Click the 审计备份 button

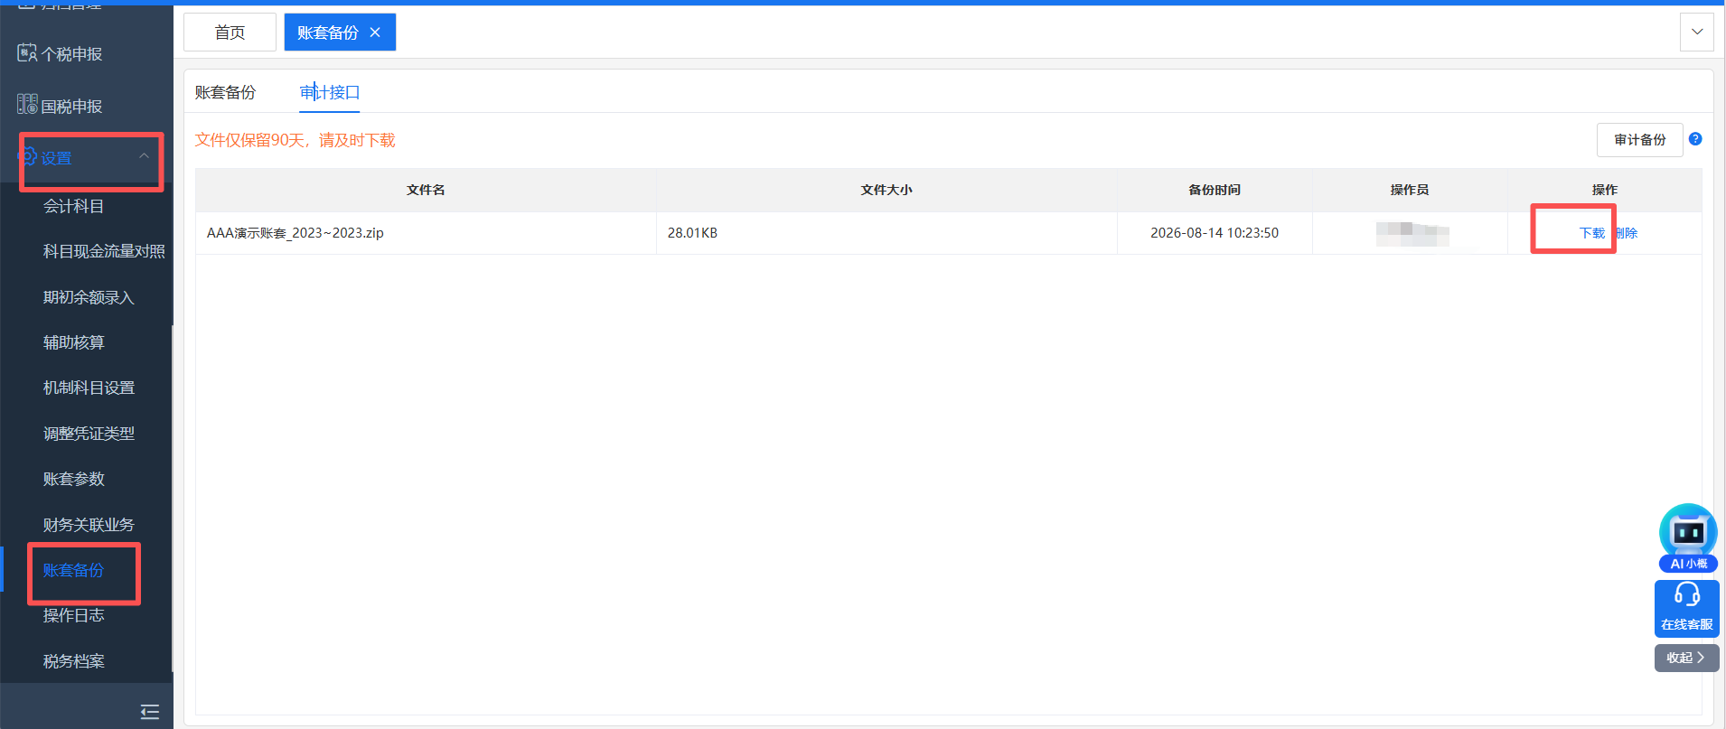coord(1640,140)
